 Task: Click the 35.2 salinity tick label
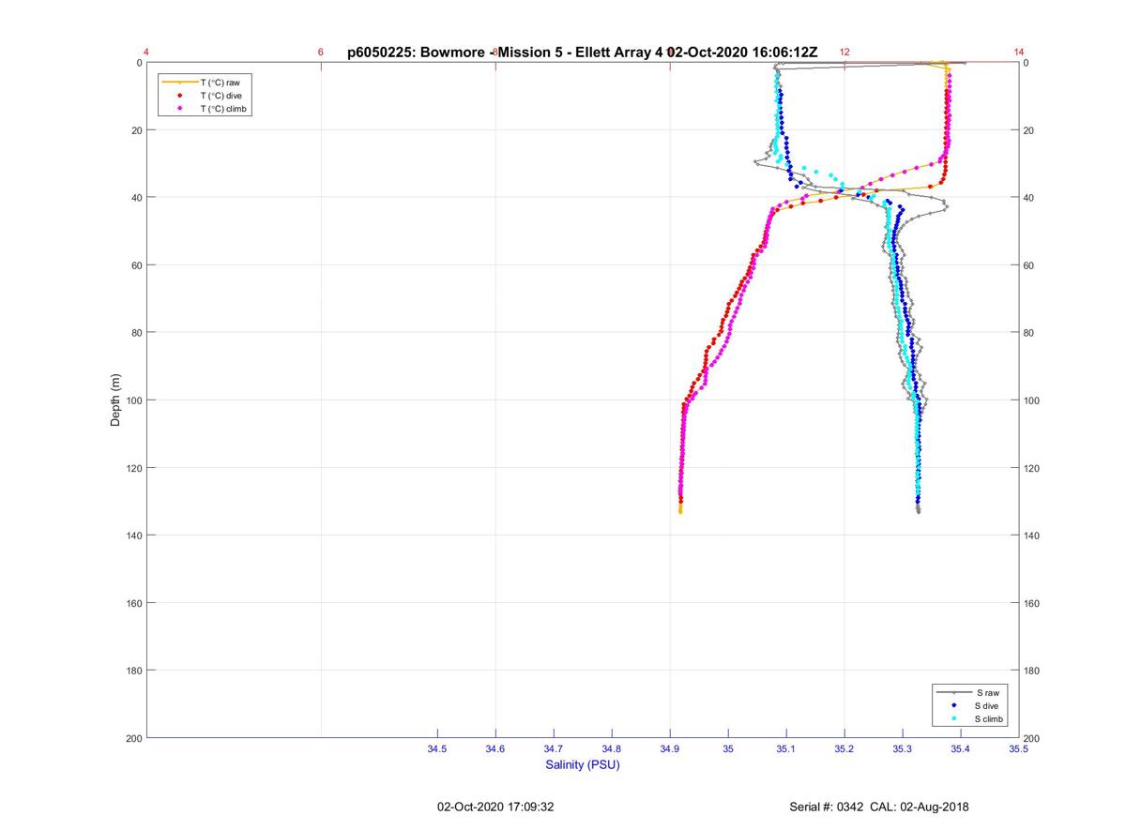(844, 749)
